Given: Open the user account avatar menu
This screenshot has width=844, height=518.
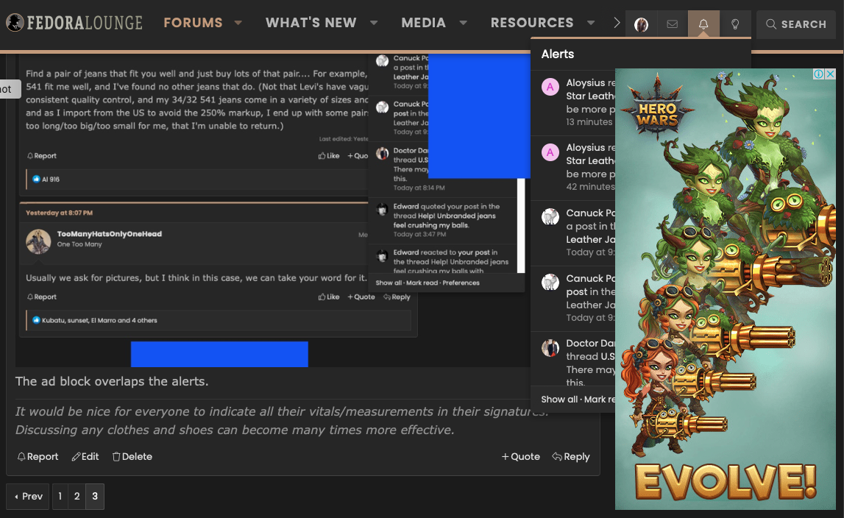Looking at the screenshot, I should [x=641, y=24].
